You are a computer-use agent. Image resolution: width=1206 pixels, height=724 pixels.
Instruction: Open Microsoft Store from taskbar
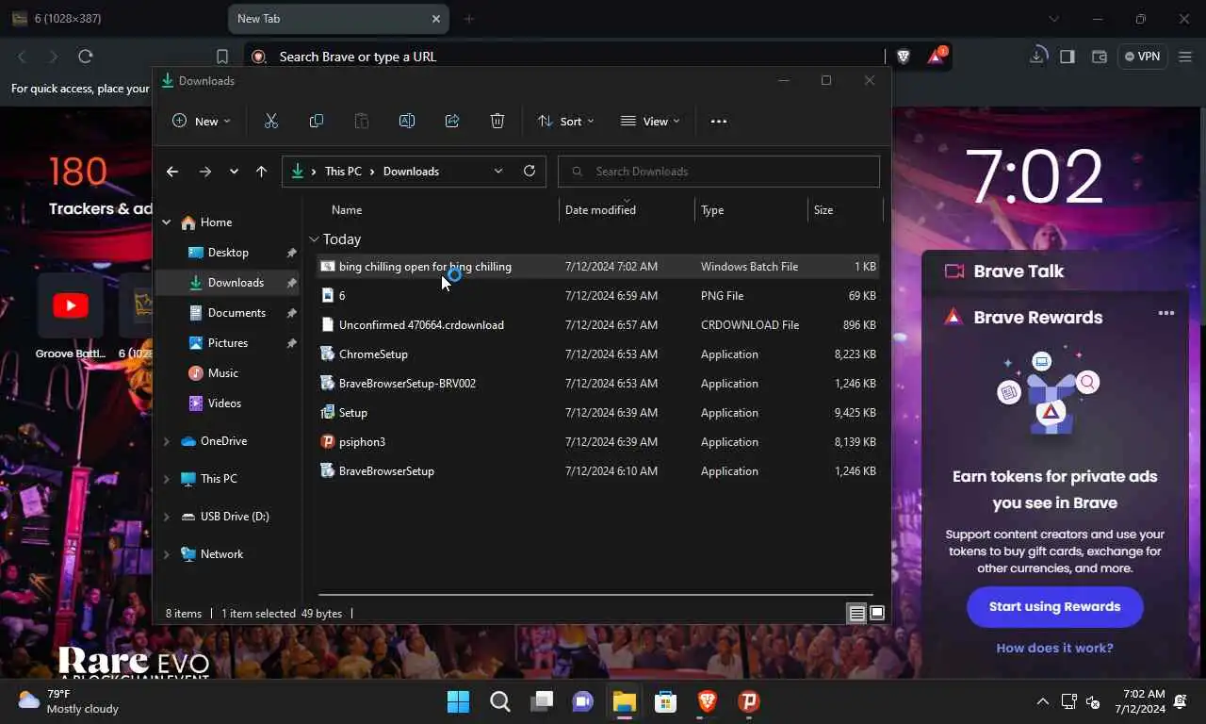666,701
